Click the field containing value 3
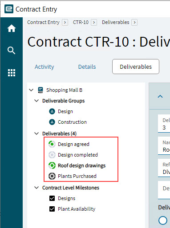 click(x=164, y=124)
